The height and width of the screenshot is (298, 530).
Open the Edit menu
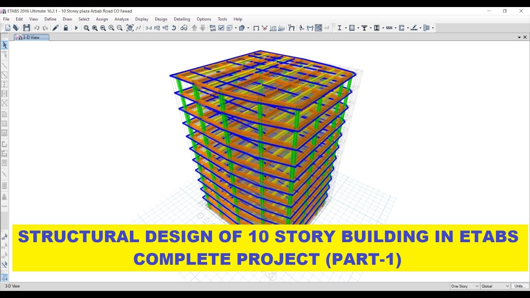coord(19,19)
